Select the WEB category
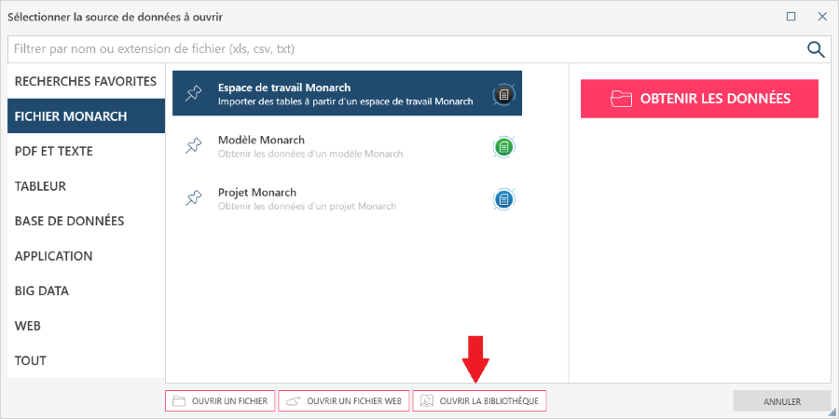This screenshot has height=419, width=839. 86,326
